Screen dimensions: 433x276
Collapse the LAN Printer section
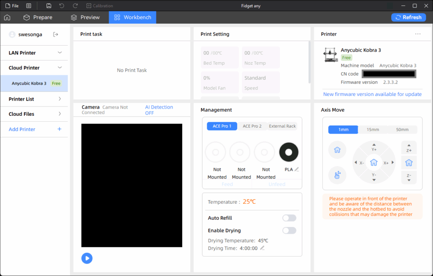click(60, 53)
